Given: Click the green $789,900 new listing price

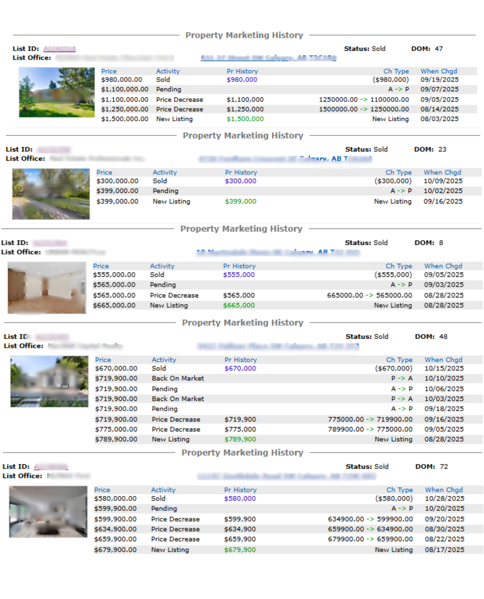Looking at the screenshot, I should click(x=240, y=439).
